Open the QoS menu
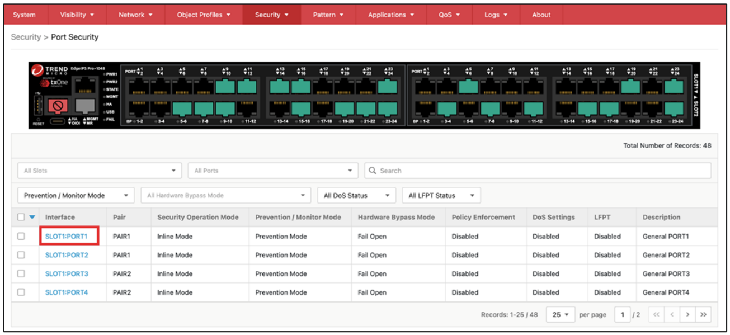The height and width of the screenshot is (335, 730). click(450, 15)
